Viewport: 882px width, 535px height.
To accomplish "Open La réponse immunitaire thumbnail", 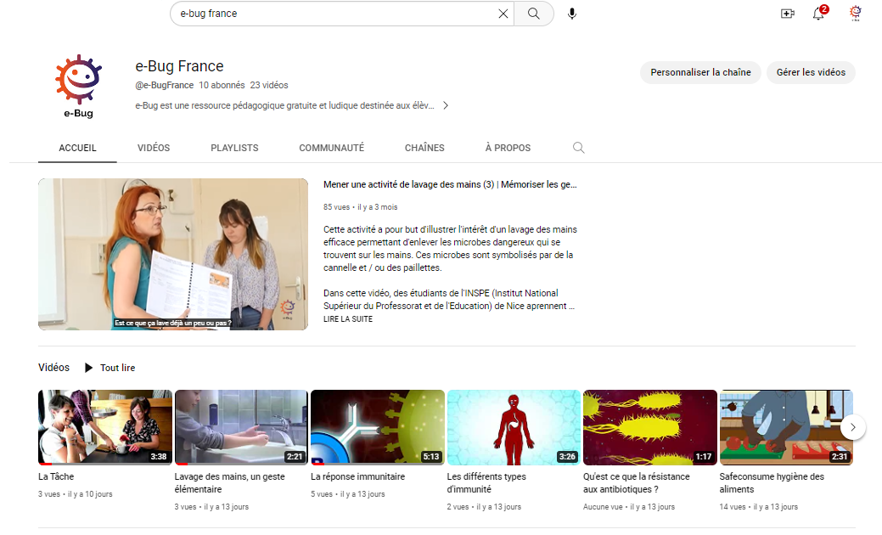I will [378, 427].
